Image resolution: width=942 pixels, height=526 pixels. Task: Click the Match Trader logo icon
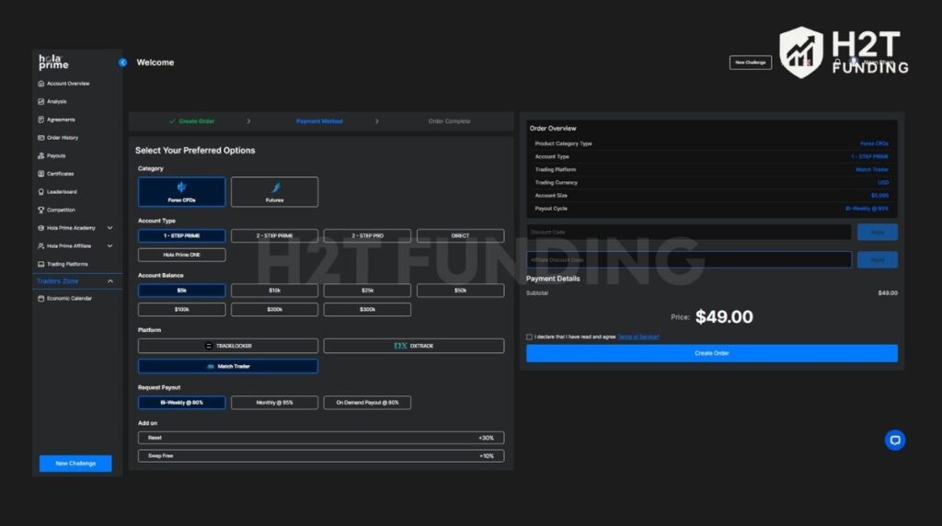211,366
